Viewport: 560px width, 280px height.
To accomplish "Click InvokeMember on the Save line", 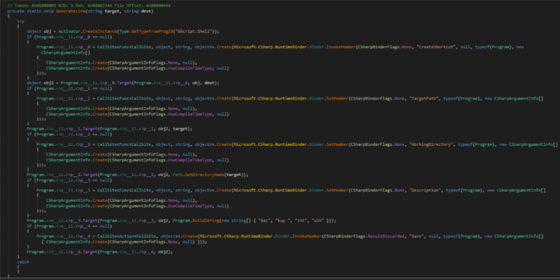I will (x=306, y=236).
